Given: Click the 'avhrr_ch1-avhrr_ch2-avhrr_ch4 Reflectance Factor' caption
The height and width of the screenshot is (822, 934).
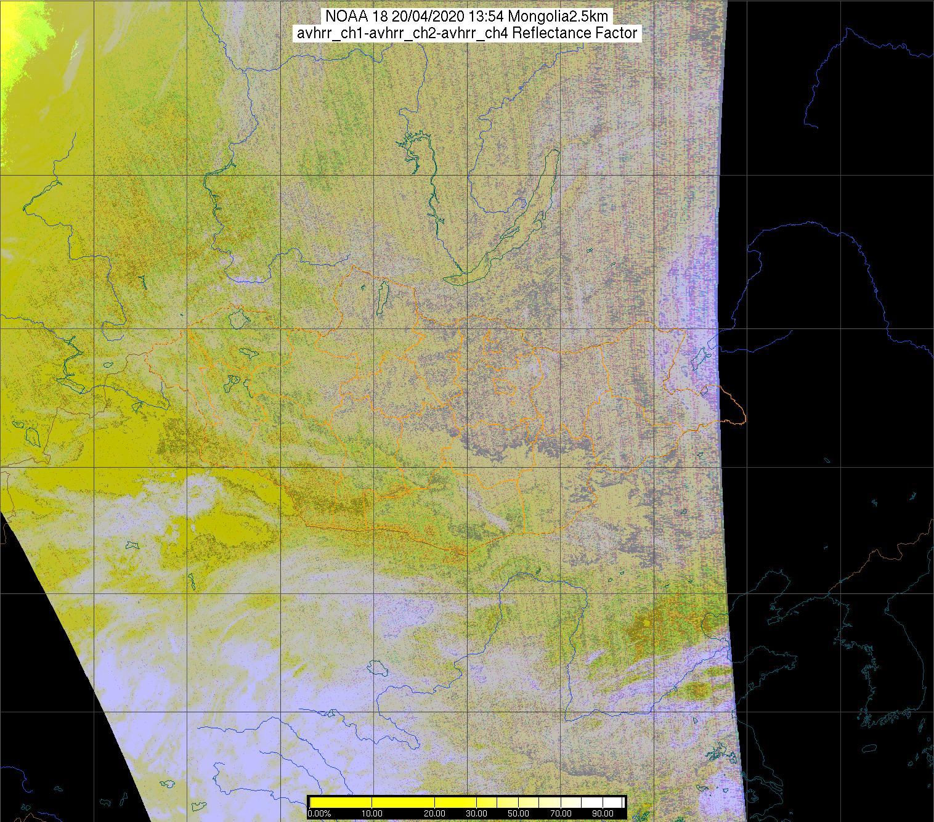Looking at the screenshot, I should click(467, 33).
